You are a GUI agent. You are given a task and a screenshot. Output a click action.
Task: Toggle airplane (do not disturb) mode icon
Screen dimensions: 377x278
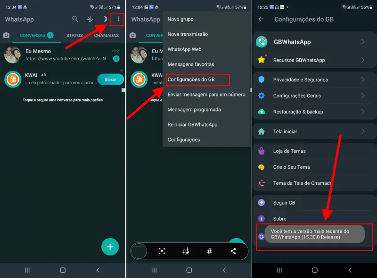click(90, 19)
